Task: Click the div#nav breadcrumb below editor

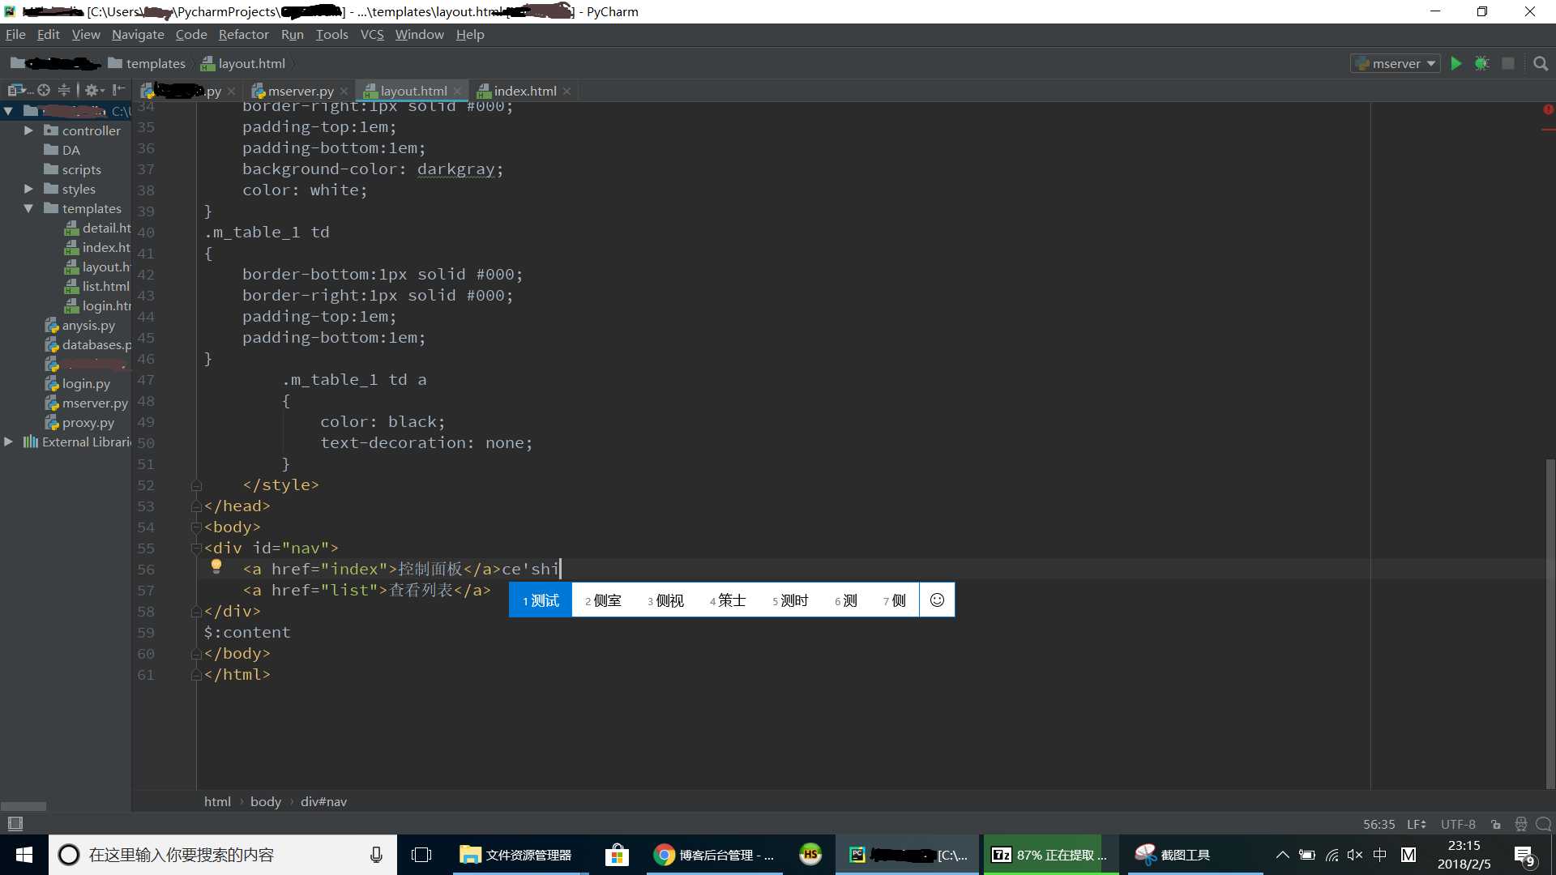Action: click(323, 801)
